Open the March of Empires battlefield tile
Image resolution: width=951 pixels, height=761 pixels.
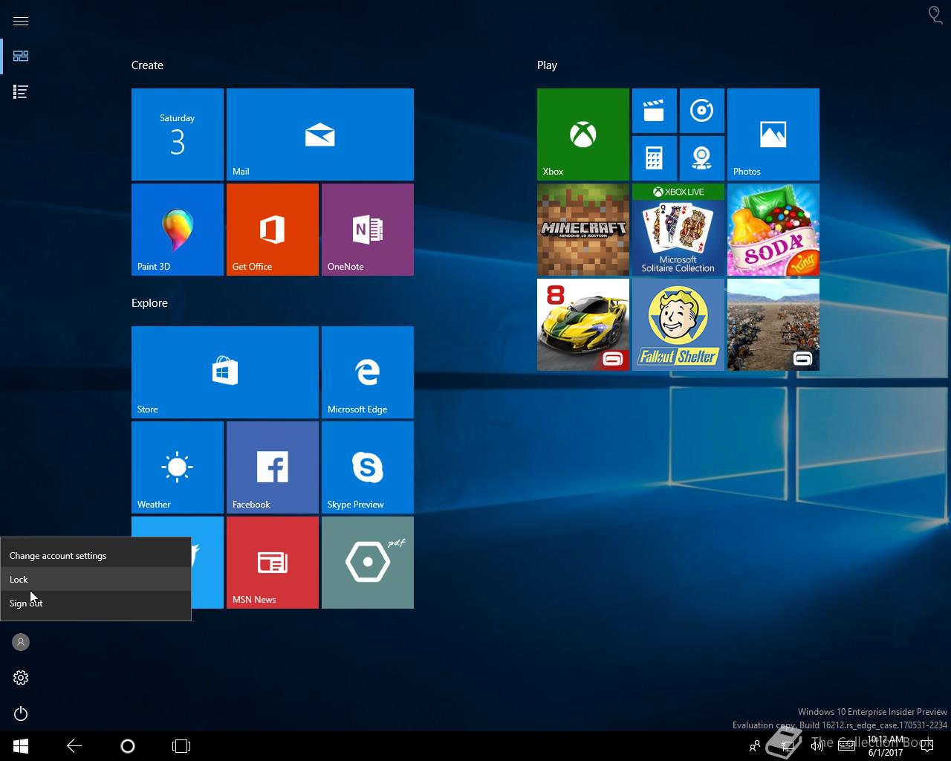pos(773,325)
